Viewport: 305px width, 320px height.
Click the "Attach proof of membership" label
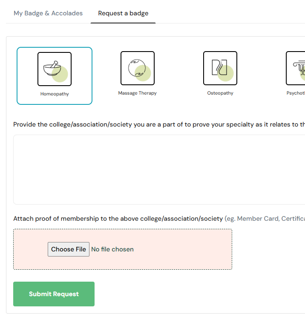118,219
